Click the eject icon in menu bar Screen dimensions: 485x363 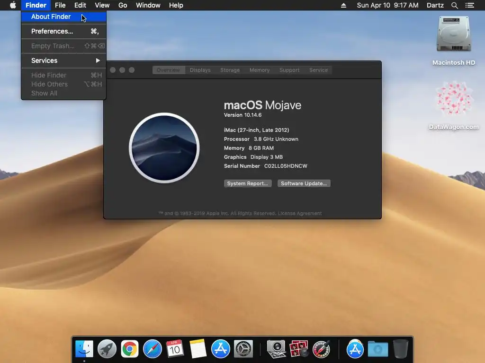343,5
